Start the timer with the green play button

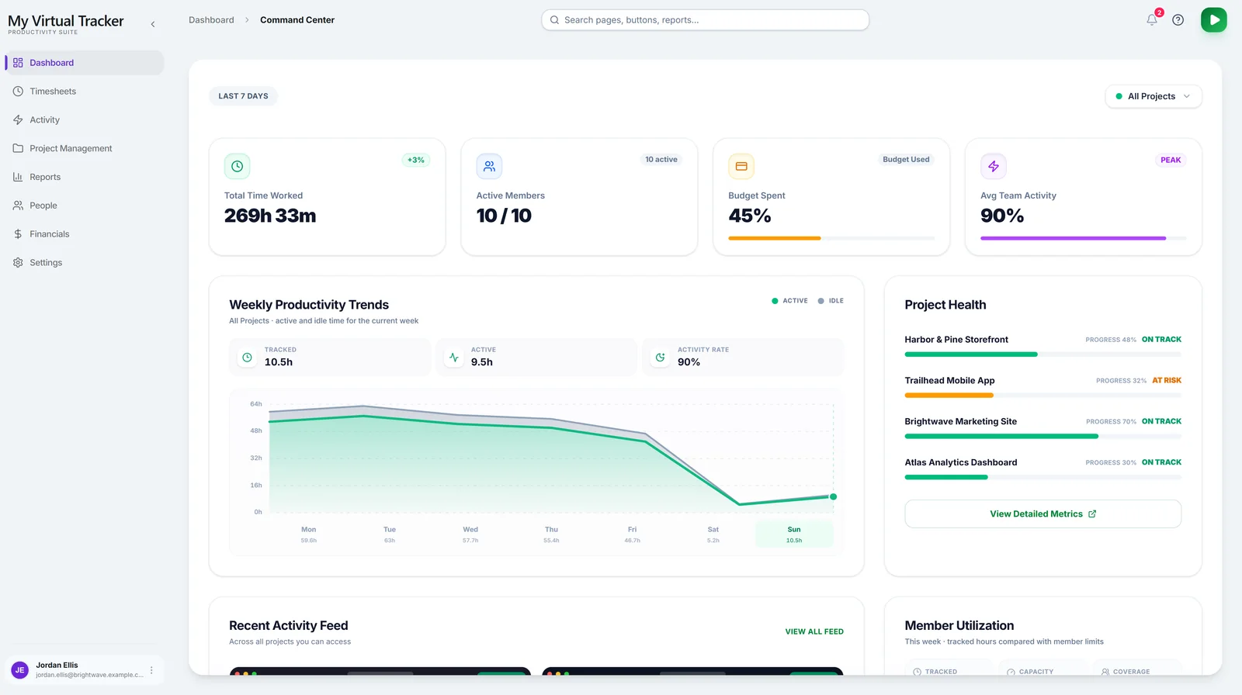(1214, 20)
